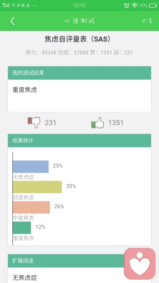Screen dimensions: 159x283
Task: Tap the green 重度焦虑 12% bar
Action: click(22, 228)
